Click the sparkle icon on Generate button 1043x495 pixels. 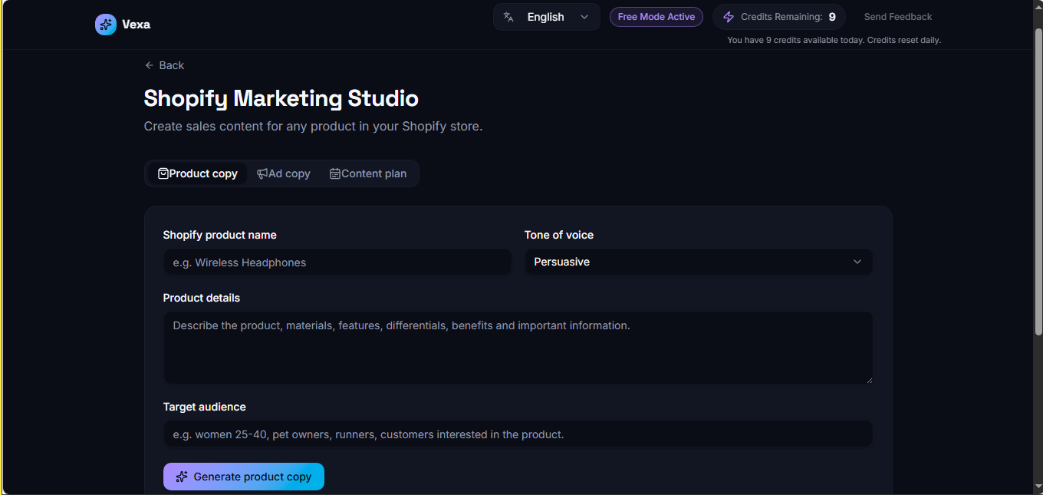(x=182, y=477)
